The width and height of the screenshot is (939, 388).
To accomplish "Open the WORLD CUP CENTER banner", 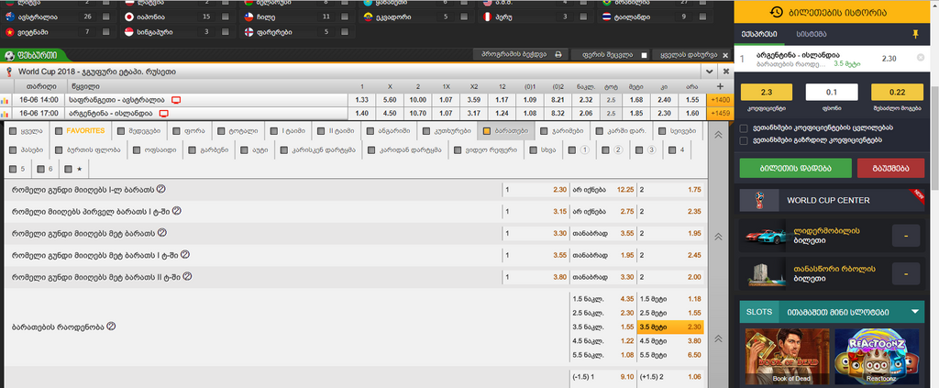I will (x=832, y=200).
